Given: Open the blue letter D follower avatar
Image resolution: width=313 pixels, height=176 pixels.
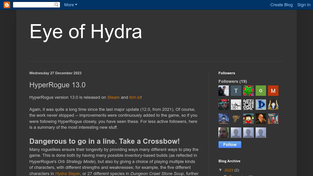Looking at the screenshot, I should click(x=261, y=105).
